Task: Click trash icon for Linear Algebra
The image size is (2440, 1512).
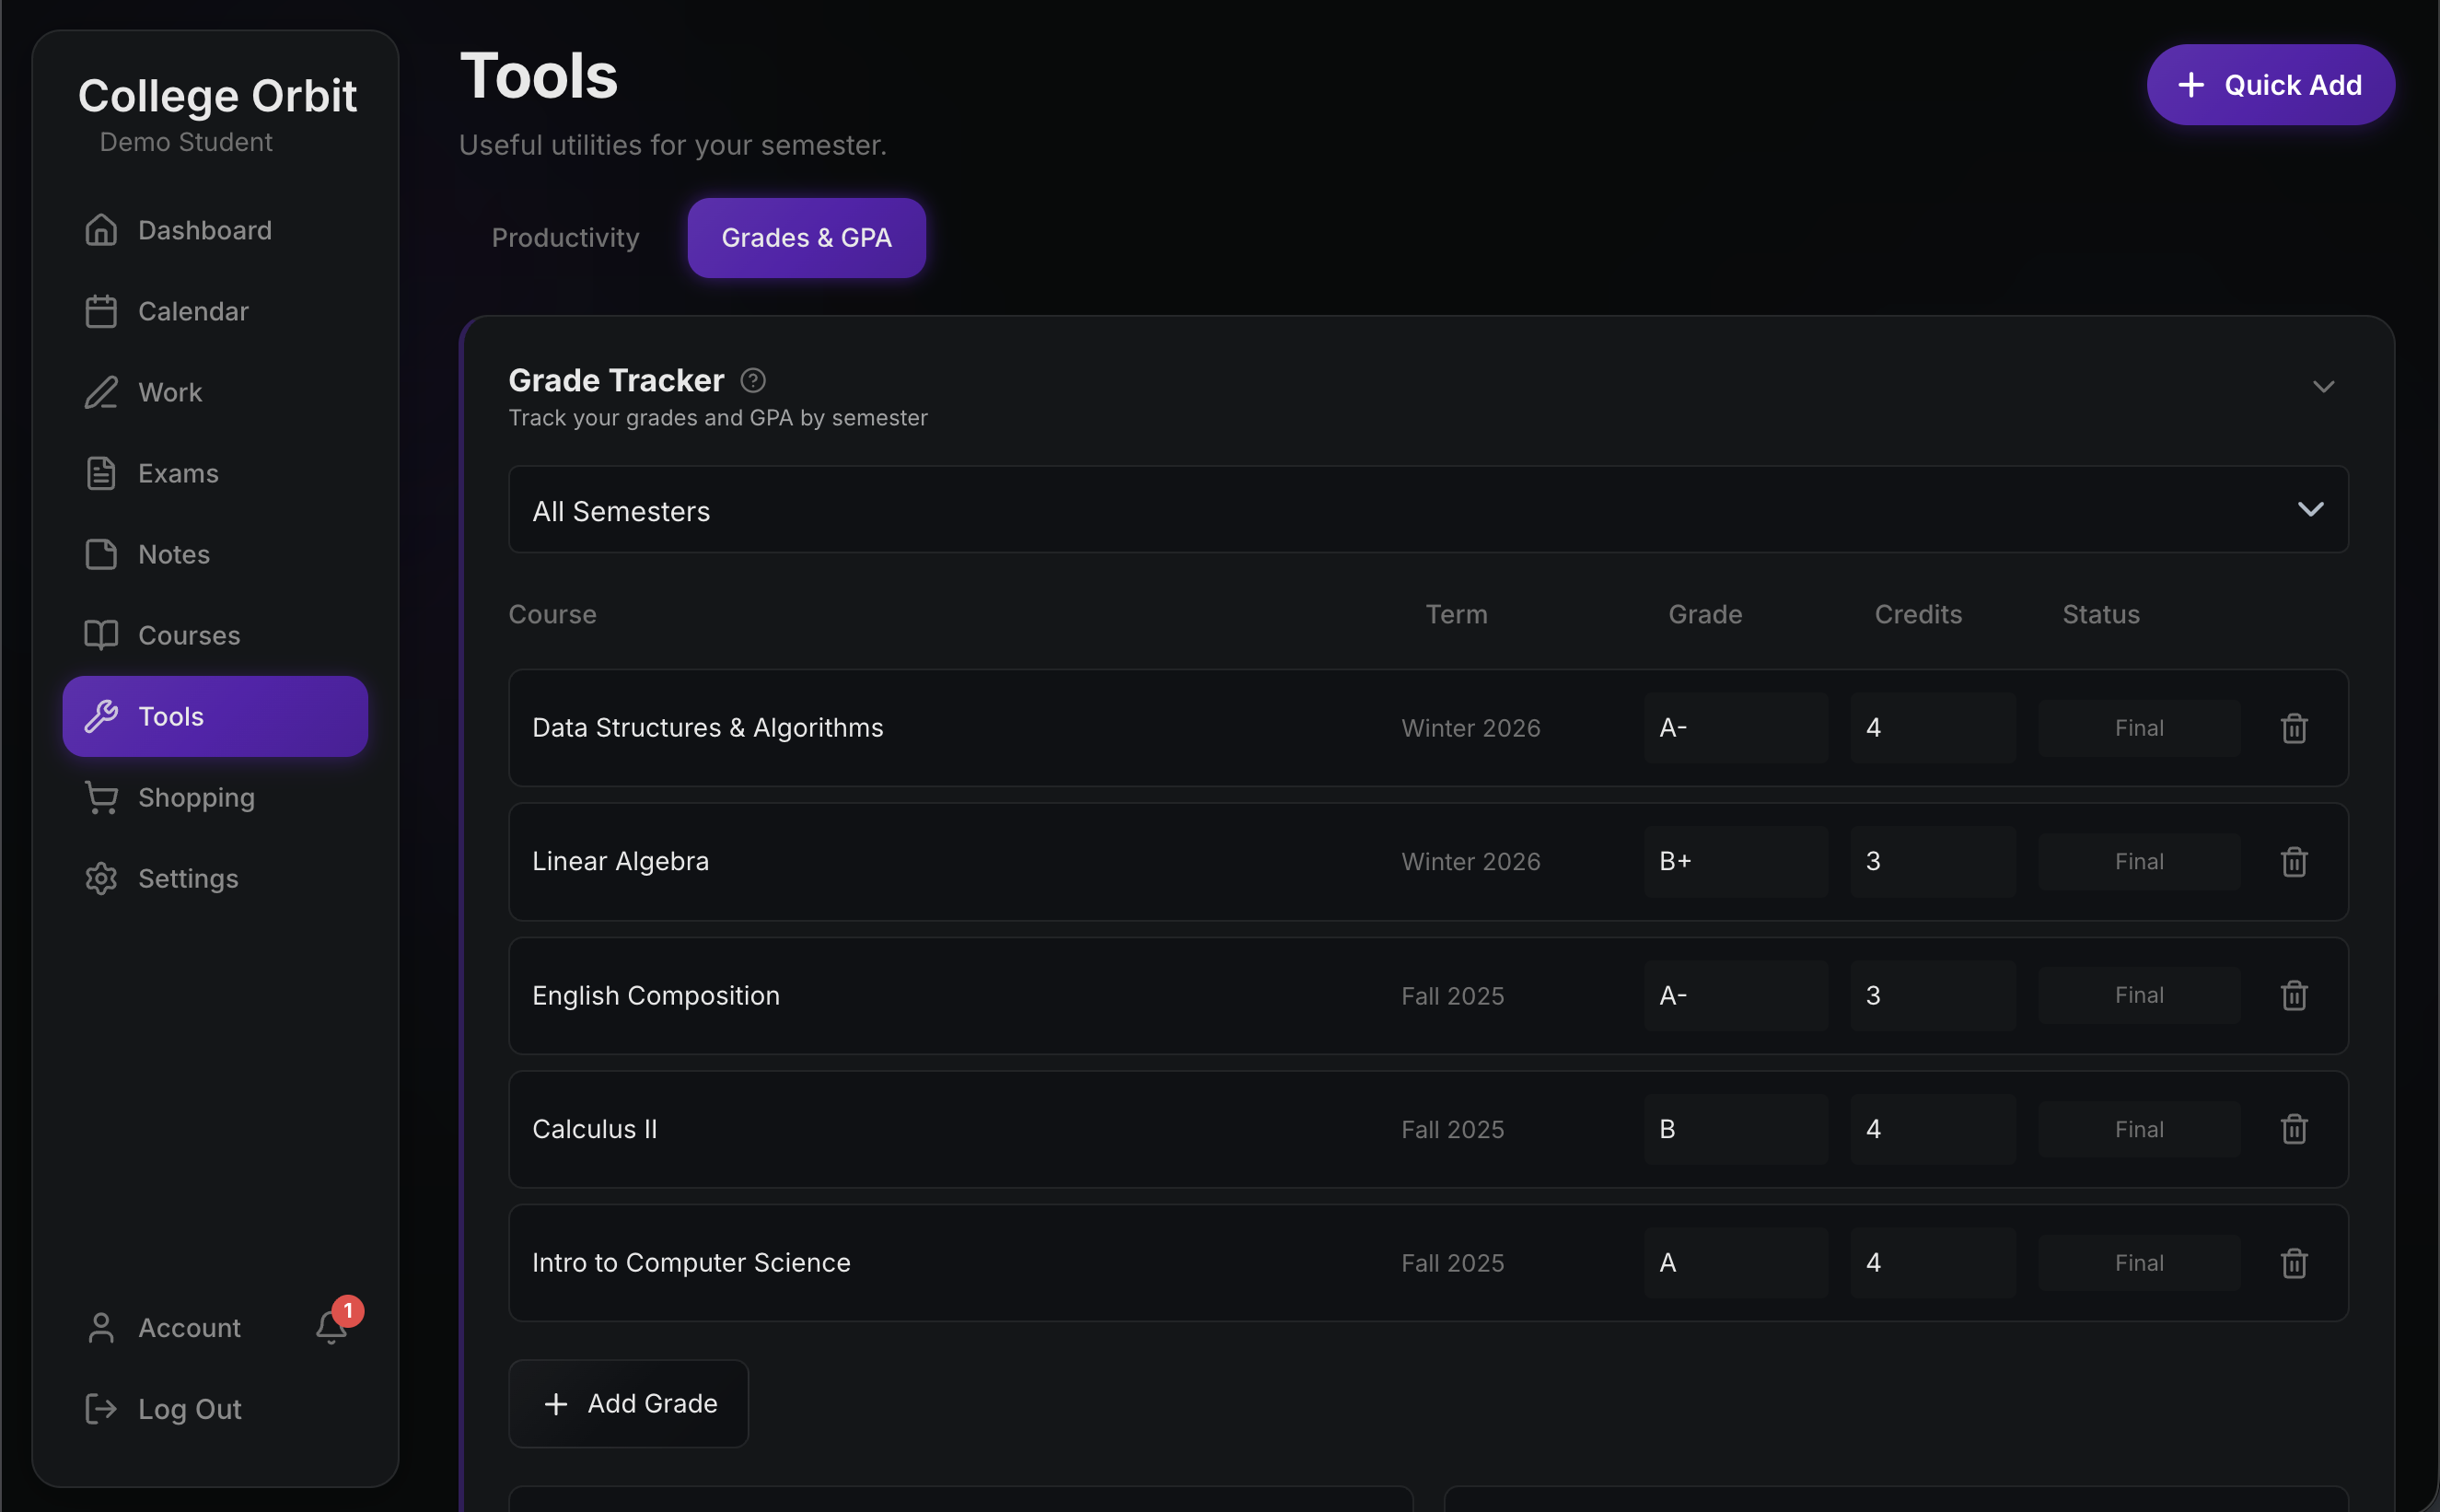Action: (x=2293, y=861)
